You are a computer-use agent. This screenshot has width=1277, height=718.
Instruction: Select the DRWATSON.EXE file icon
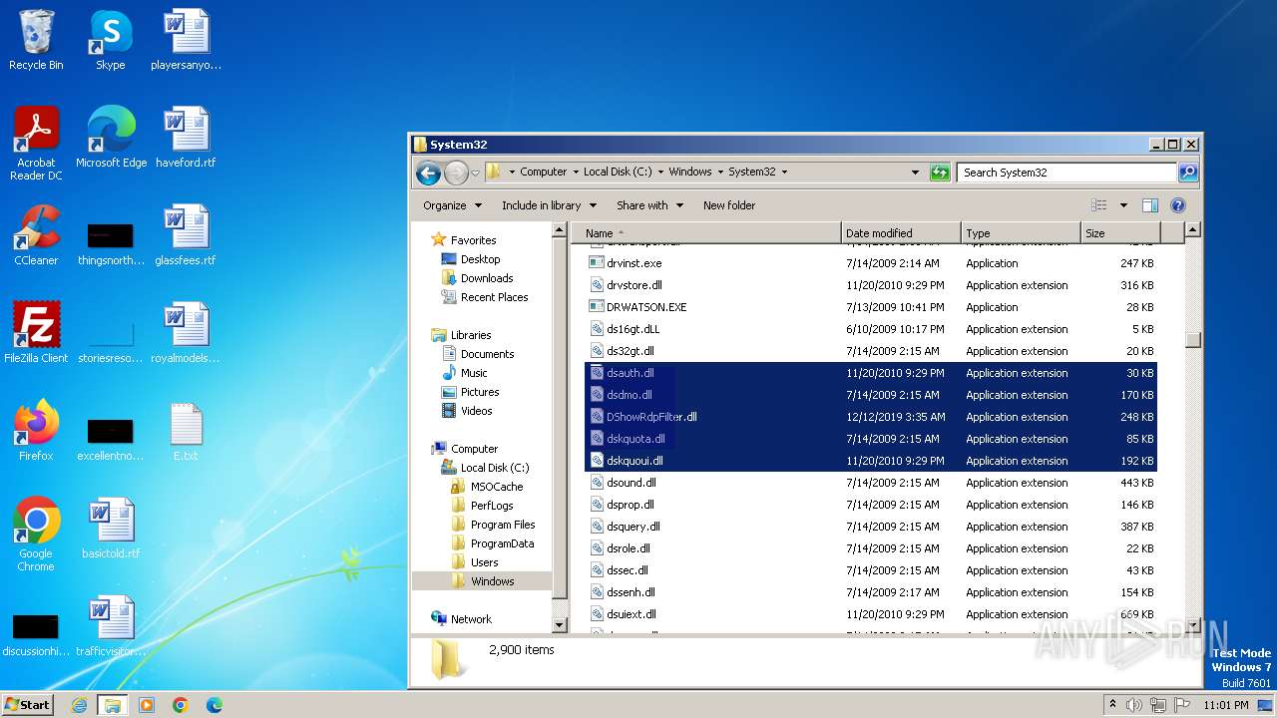tap(597, 307)
